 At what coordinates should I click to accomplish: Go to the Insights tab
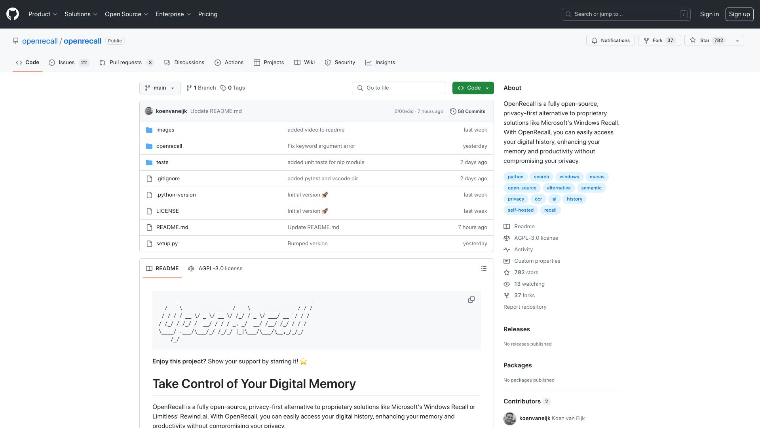point(380,62)
